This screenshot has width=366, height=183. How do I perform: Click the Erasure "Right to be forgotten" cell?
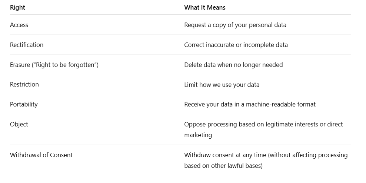coord(54,65)
